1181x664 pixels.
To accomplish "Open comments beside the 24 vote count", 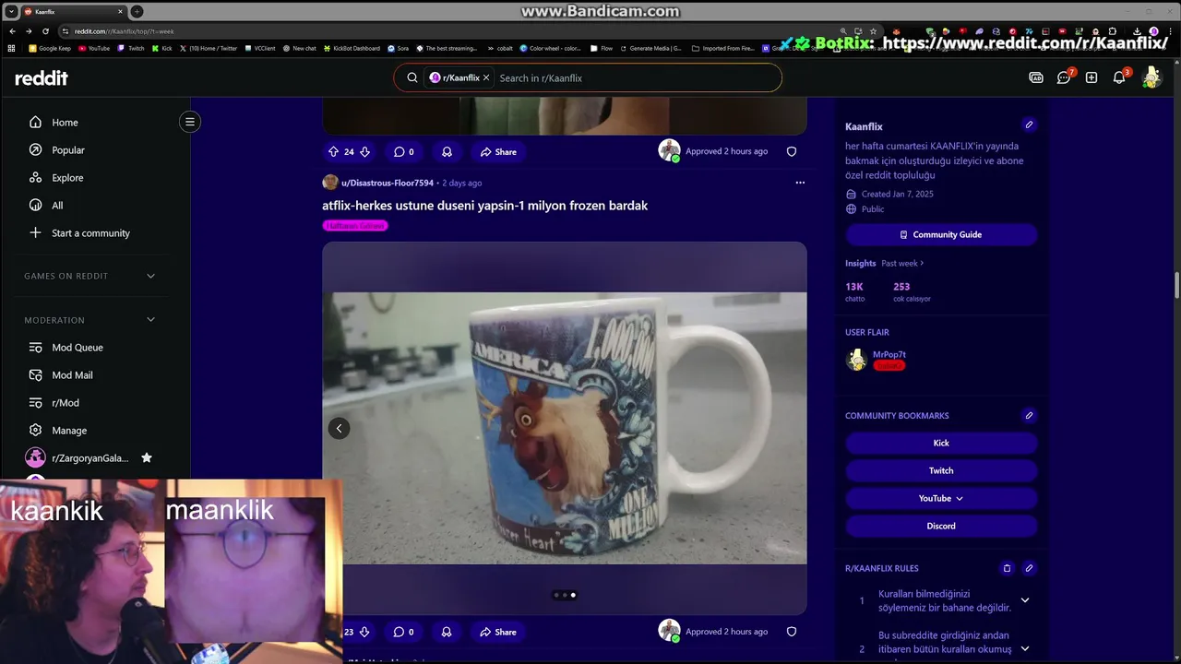I will (x=404, y=152).
